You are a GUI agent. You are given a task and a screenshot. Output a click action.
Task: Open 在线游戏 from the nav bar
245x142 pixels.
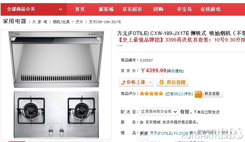click(210, 9)
